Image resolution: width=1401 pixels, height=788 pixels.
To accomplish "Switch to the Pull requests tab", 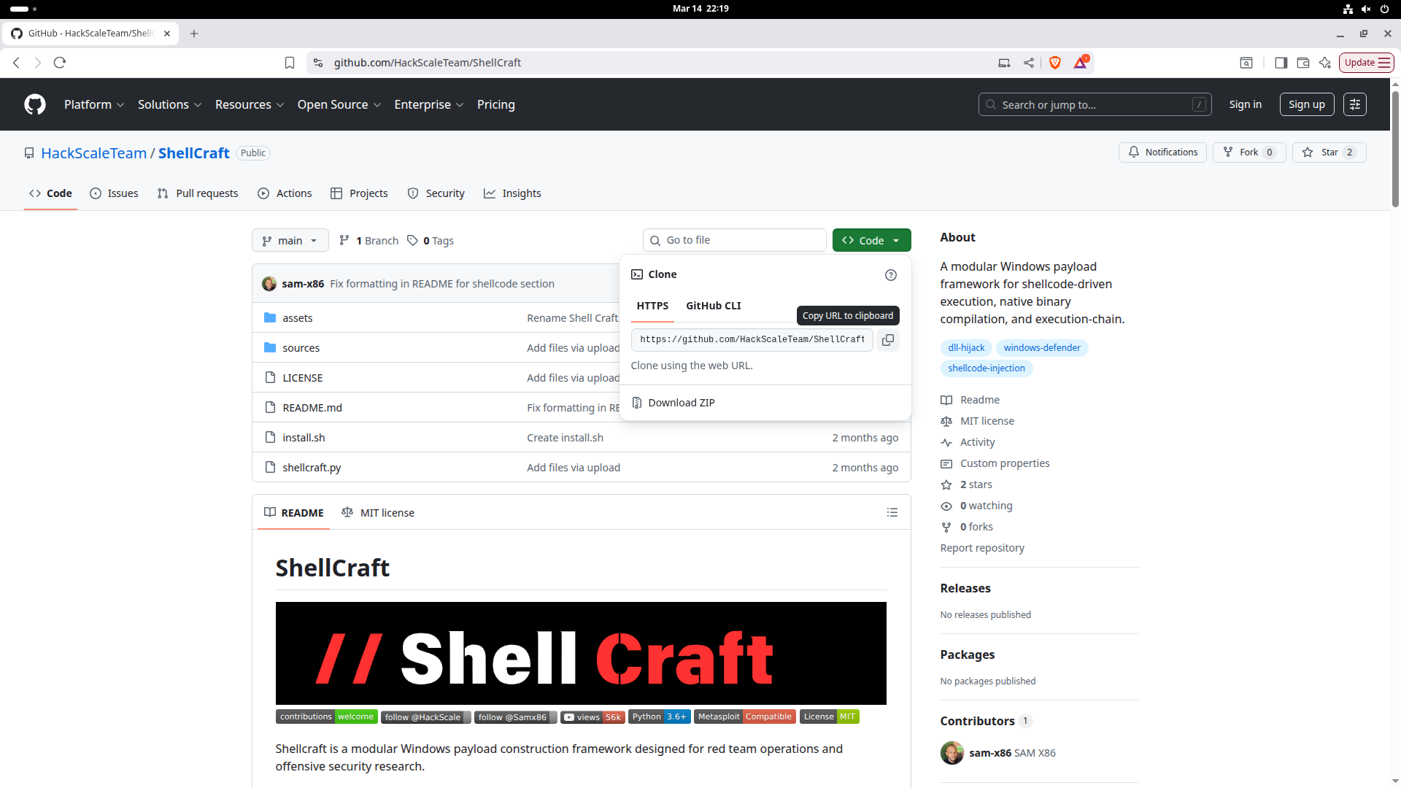I will coord(198,193).
